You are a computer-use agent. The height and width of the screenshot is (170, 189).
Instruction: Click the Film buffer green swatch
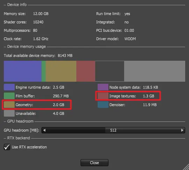(x=9, y=96)
